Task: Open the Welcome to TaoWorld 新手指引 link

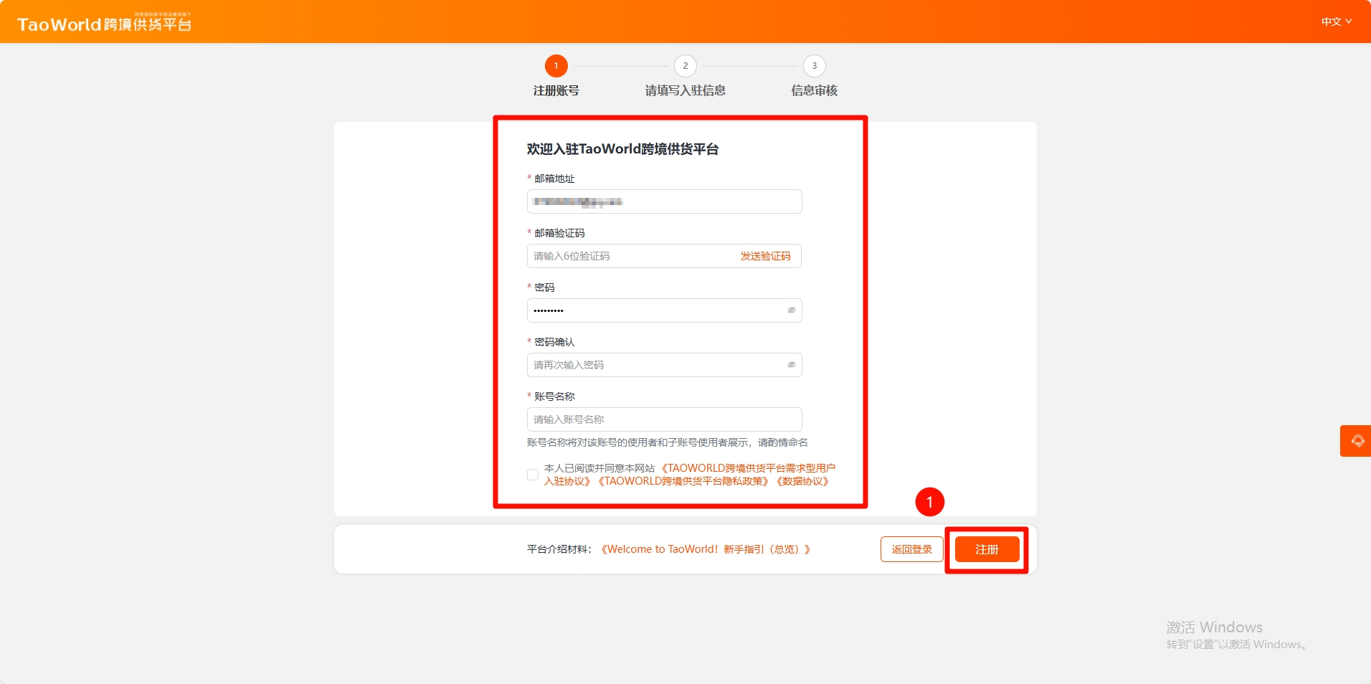Action: pyautogui.click(x=706, y=549)
